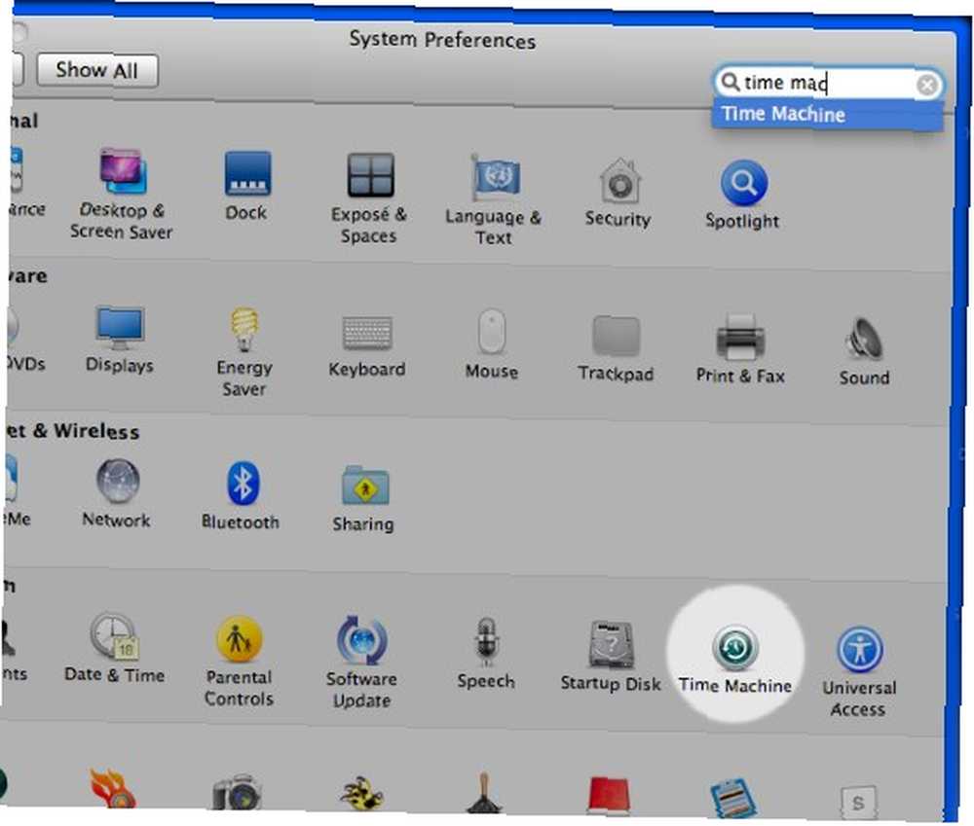The image size is (974, 826).
Task: Open Universal Access preferences
Action: pos(860,672)
